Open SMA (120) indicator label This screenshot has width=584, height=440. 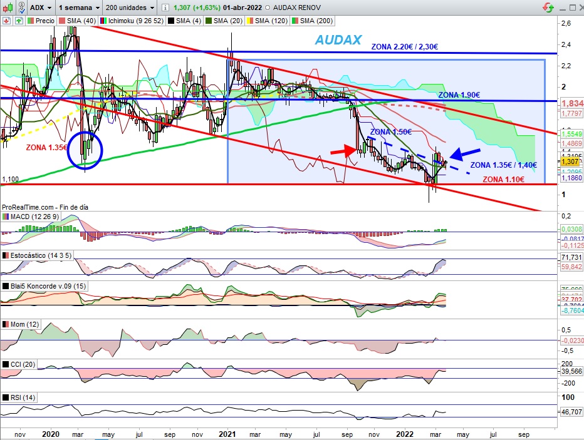267,21
